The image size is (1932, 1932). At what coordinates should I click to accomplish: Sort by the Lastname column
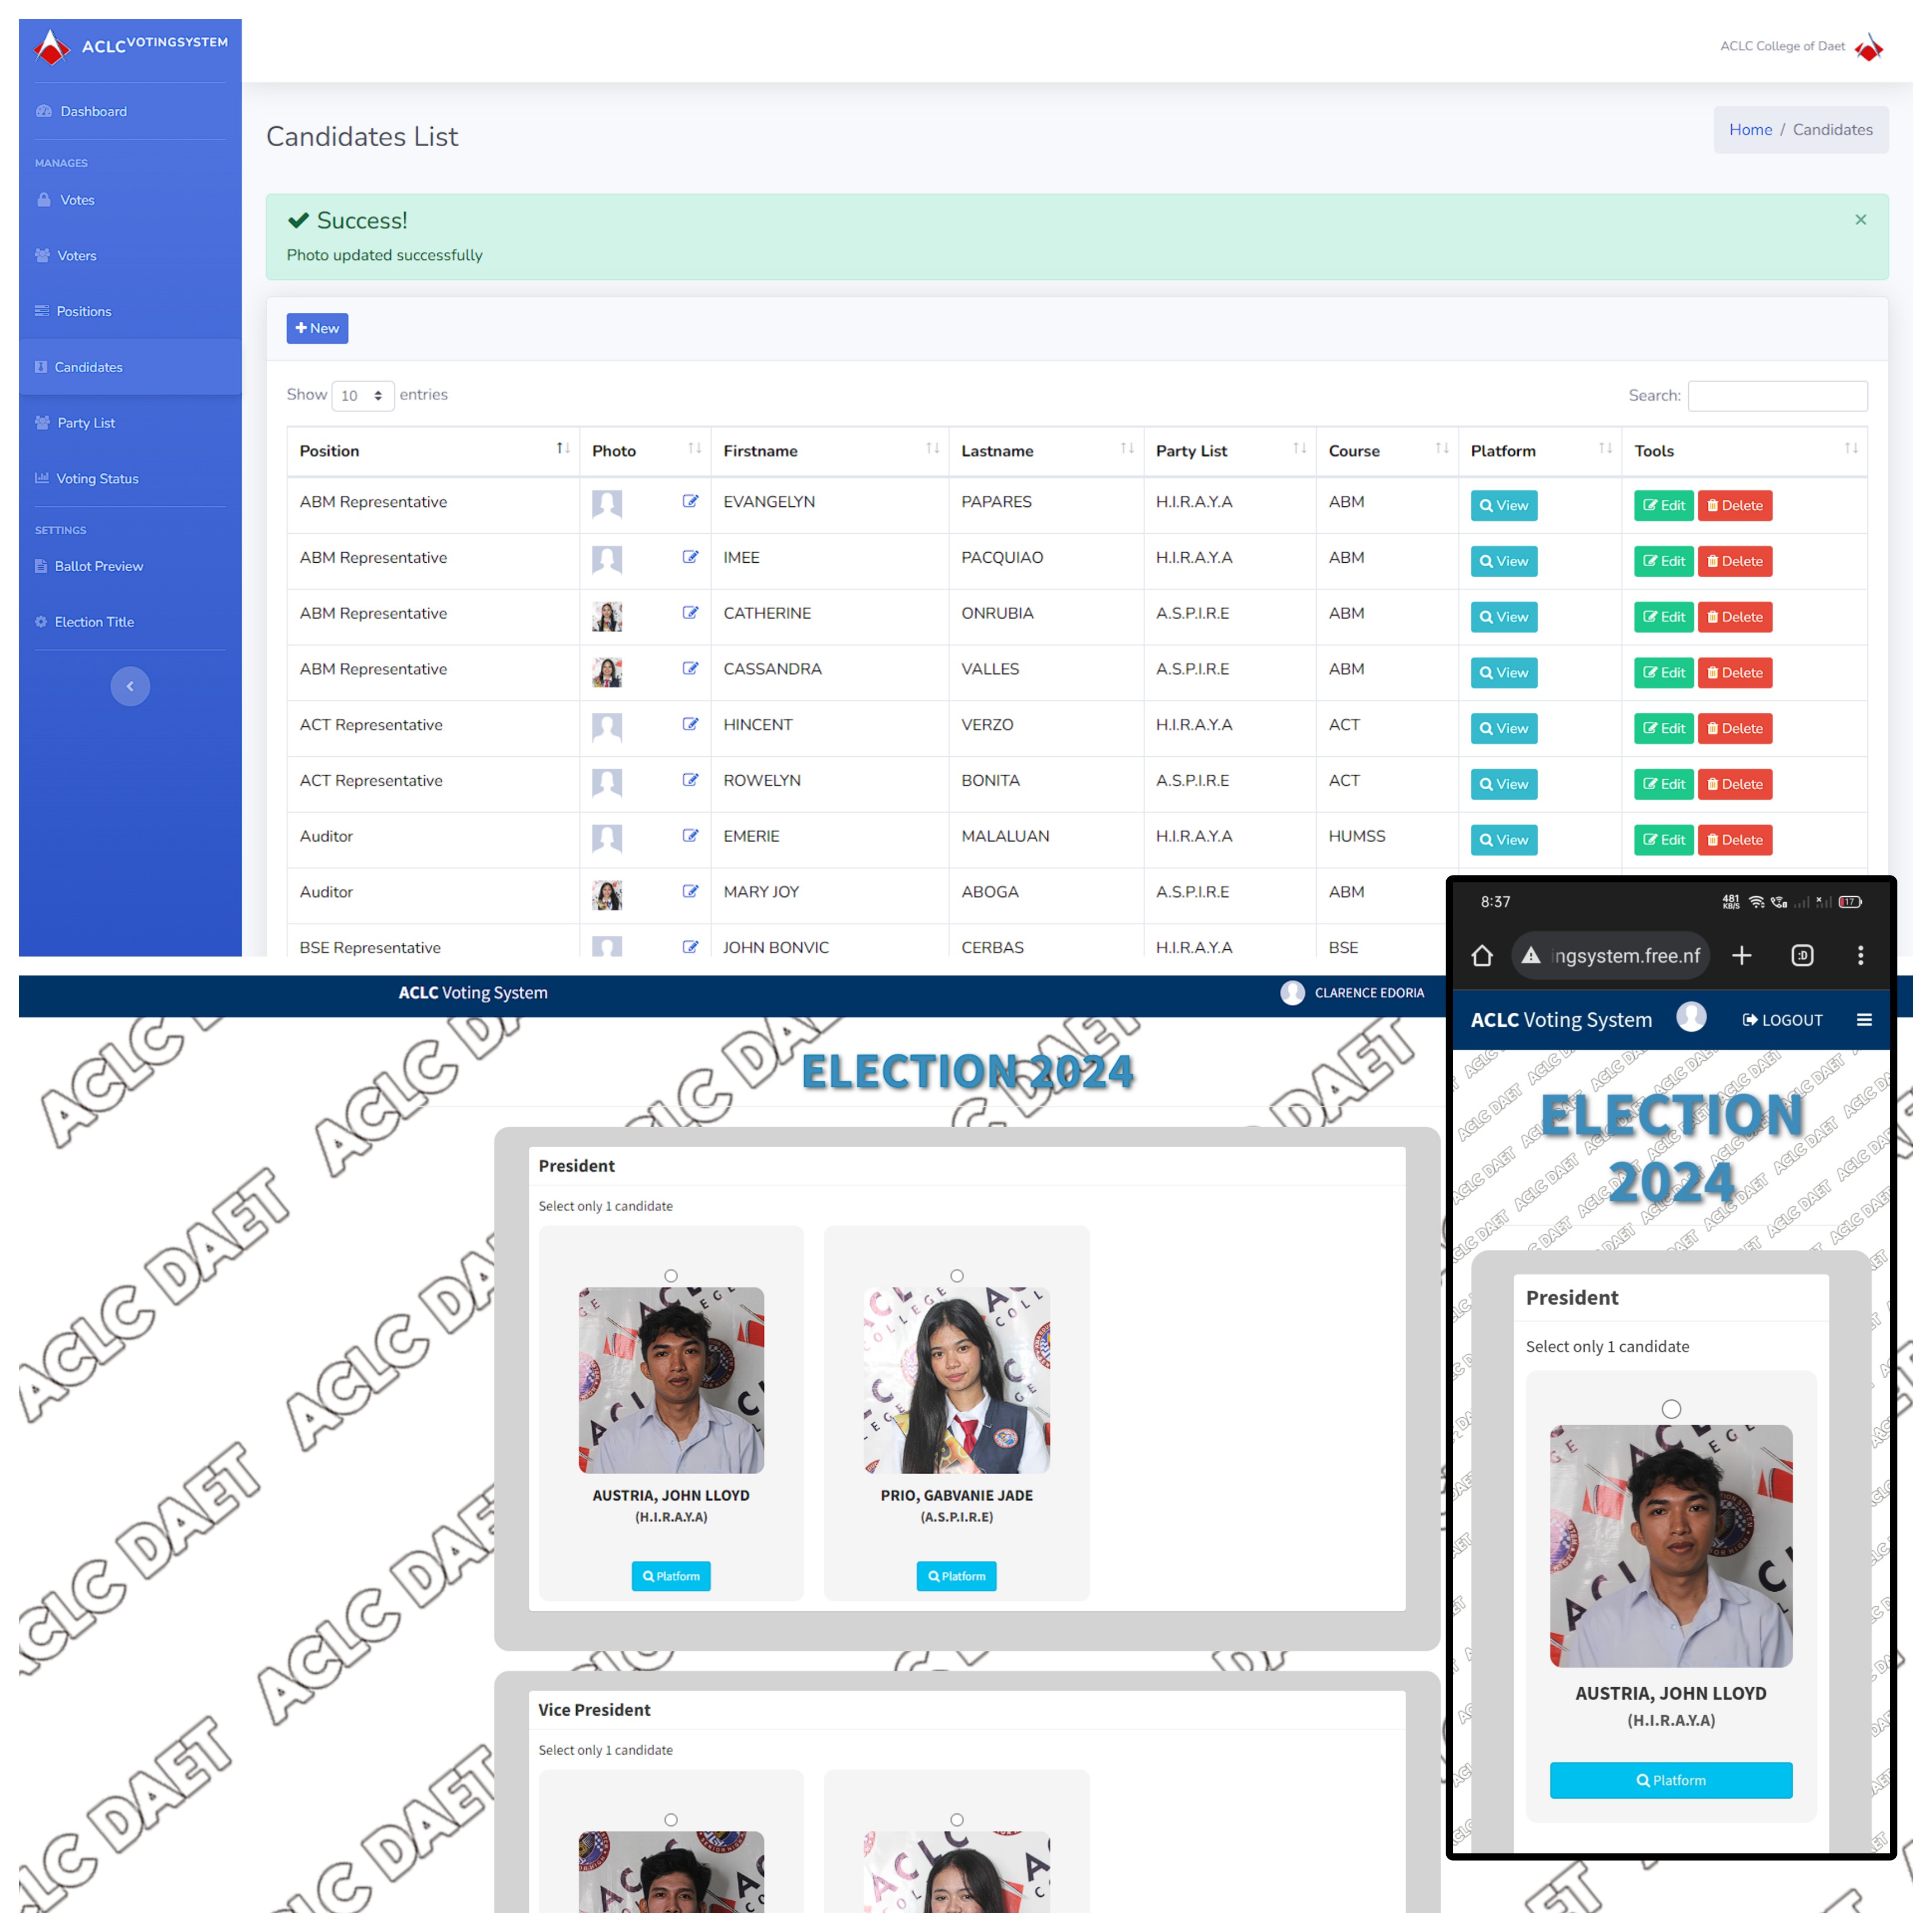1046,451
